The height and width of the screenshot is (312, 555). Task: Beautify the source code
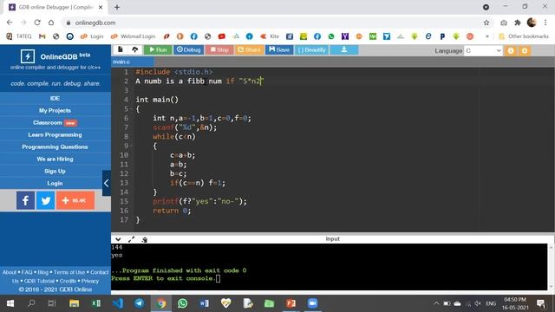pyautogui.click(x=311, y=50)
